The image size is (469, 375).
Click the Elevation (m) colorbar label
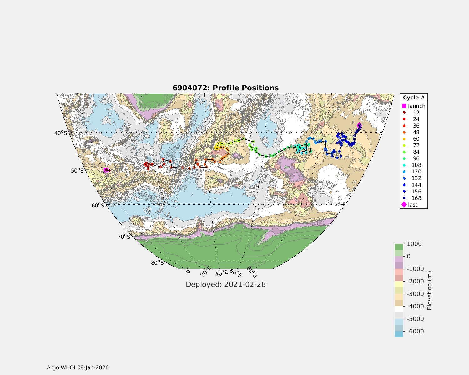430,291
